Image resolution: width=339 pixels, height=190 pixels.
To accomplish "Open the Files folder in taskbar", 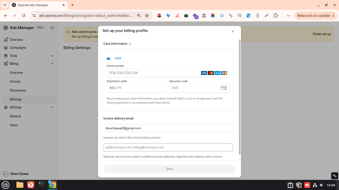I will point(20,185).
